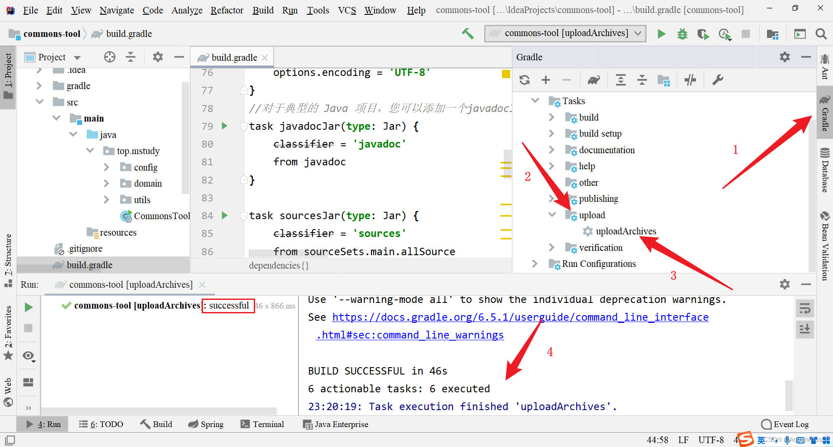Open Structure tool window
Screen dimensions: 833x447
[x=8, y=260]
